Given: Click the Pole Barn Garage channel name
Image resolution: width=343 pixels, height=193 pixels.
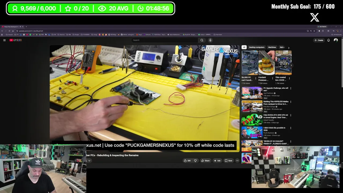Looking at the screenshot, I should click(x=270, y=107).
